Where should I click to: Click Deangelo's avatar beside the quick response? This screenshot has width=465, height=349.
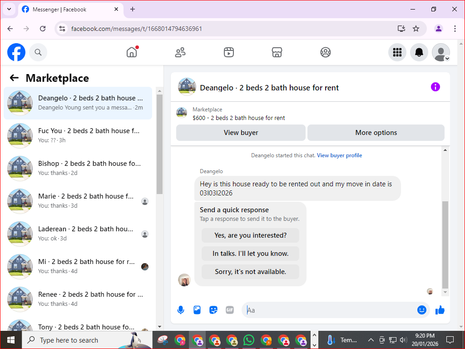tap(184, 280)
